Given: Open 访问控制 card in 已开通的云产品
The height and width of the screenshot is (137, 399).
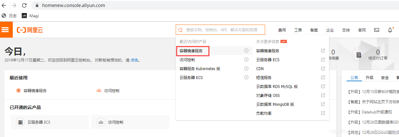Looking at the screenshot, I should [x=130, y=122].
